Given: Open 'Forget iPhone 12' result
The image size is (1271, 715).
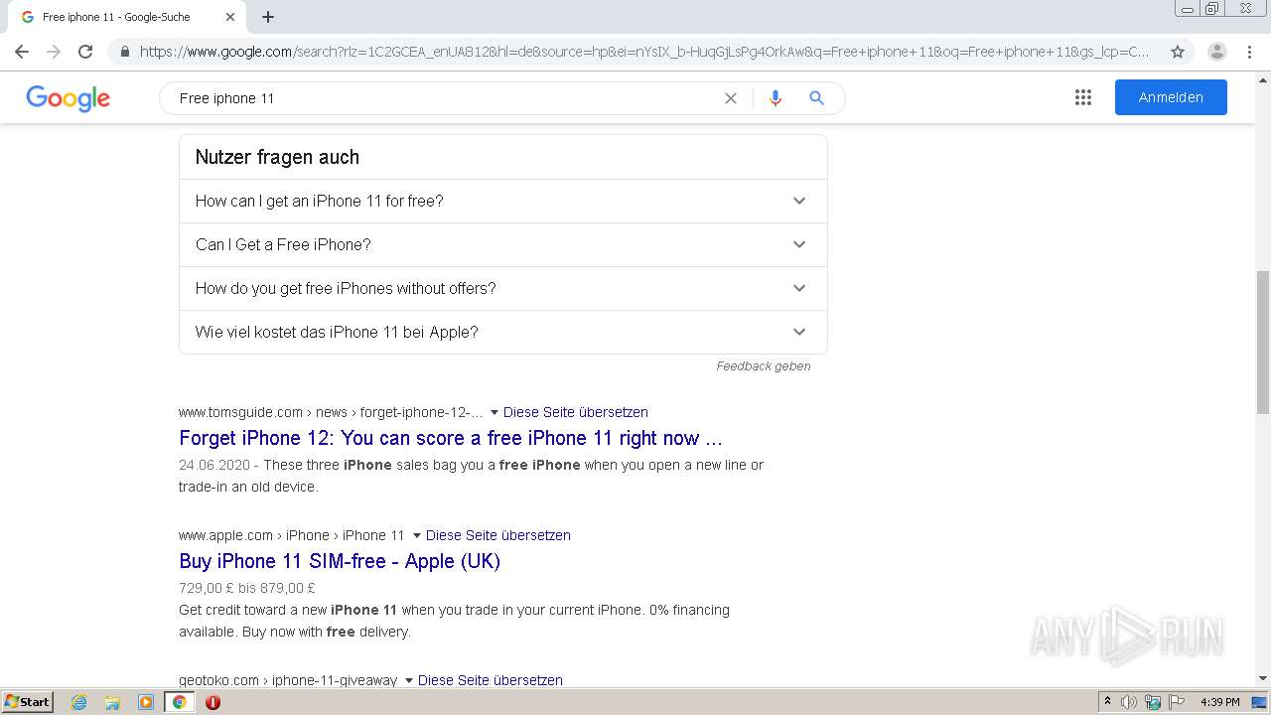Looking at the screenshot, I should click(x=451, y=438).
